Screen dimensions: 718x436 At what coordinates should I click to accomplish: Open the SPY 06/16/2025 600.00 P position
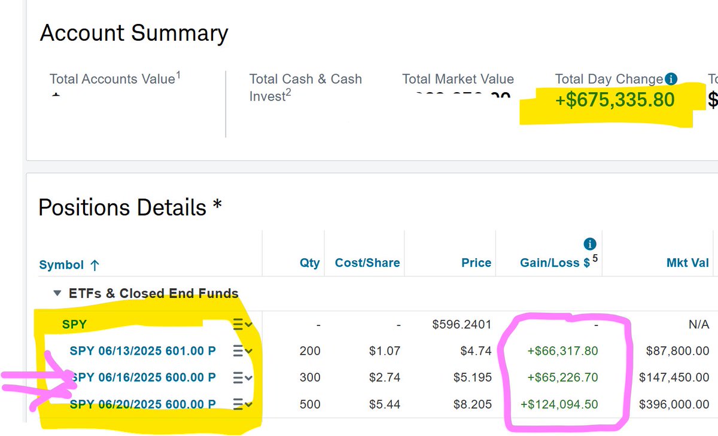(143, 377)
